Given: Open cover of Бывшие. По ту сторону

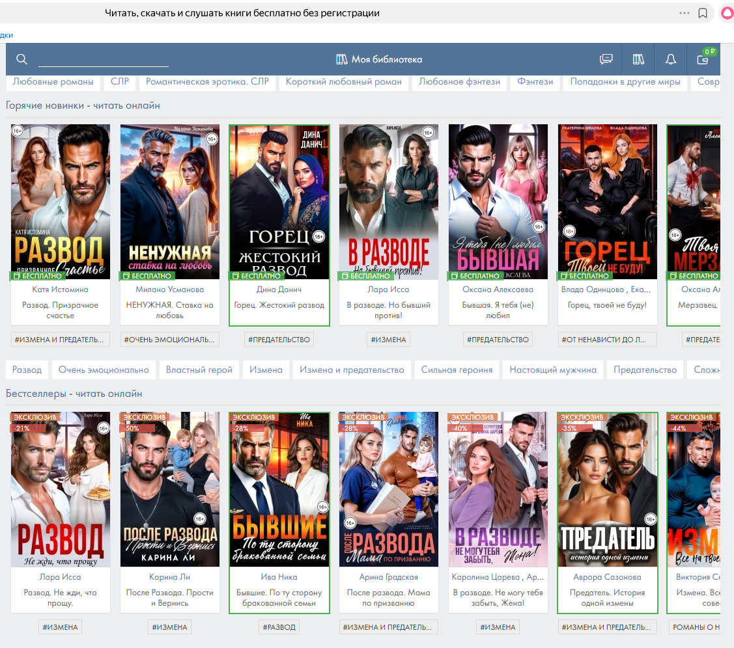Looking at the screenshot, I should [279, 489].
